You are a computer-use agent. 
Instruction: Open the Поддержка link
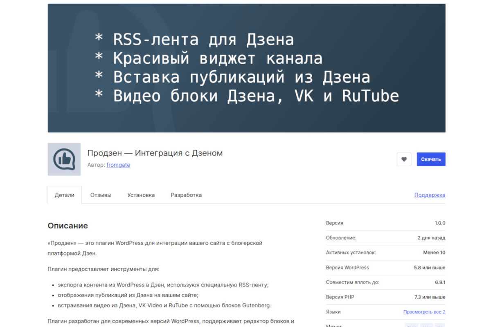coord(430,195)
